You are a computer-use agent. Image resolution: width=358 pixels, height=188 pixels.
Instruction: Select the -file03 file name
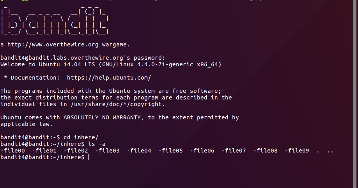(x=108, y=151)
